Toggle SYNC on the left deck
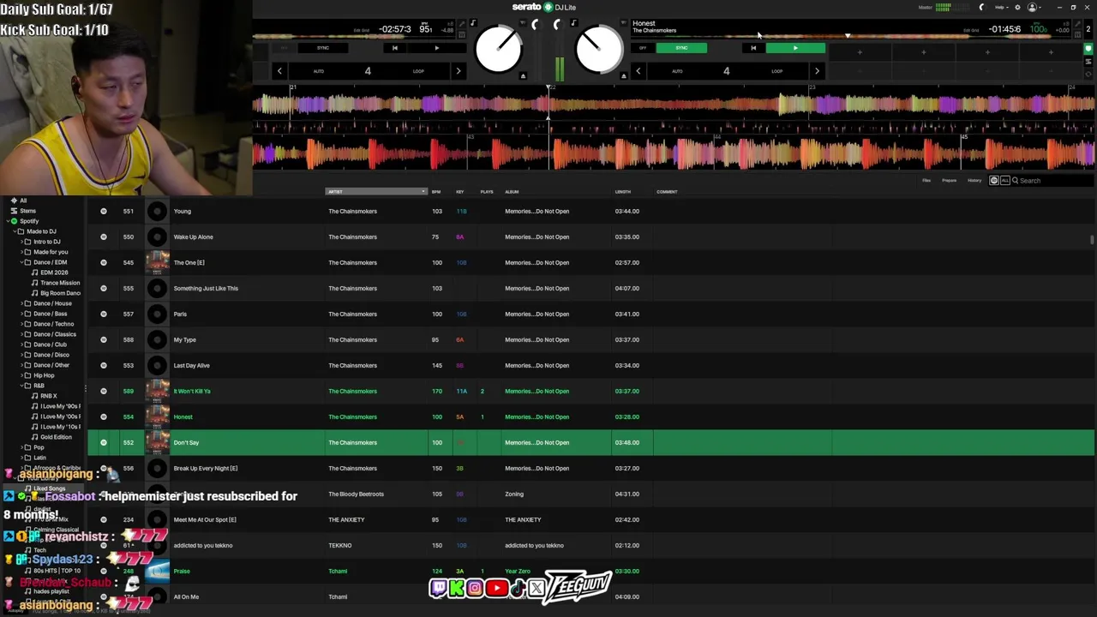 tap(323, 48)
